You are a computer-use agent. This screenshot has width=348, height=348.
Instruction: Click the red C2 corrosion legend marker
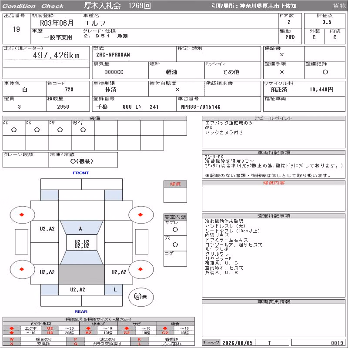coord(165,333)
